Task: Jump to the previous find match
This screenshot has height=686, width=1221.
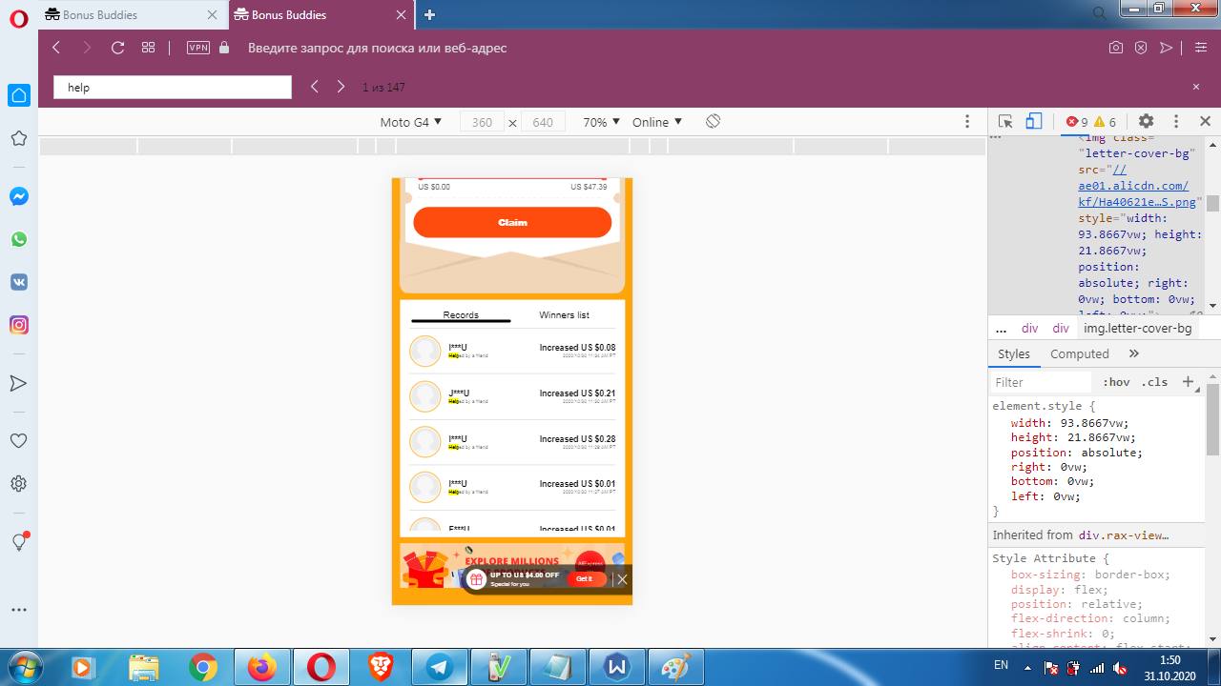Action: [314, 87]
